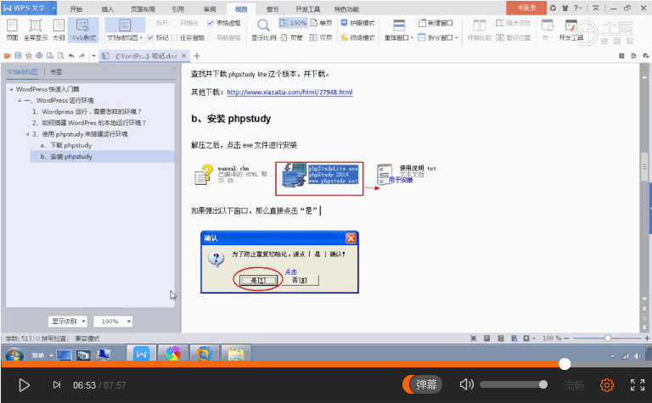Screen dimensions: 652x403
Task: Open the 章节 ribbon tab
Action: [x=273, y=9]
